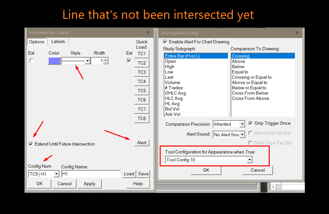Viewport: 329px width, 214px height.
Task: Open the Alert Sound dropdown
Action: coord(229,134)
